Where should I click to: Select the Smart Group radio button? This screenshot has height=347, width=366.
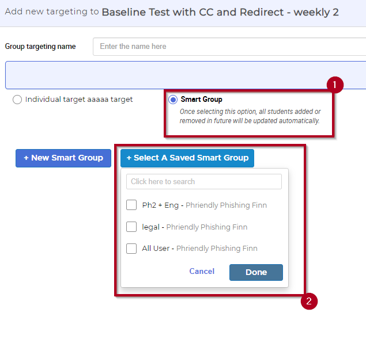(173, 100)
